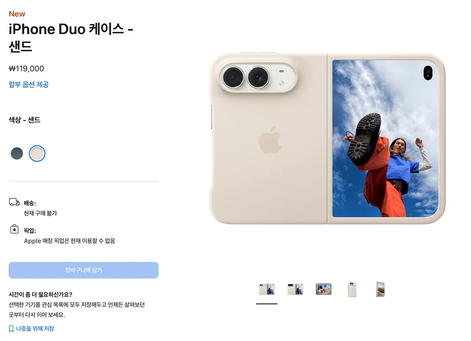Click the Apple logo on the sand case
Image resolution: width=471 pixels, height=341 pixels.
tap(270, 140)
